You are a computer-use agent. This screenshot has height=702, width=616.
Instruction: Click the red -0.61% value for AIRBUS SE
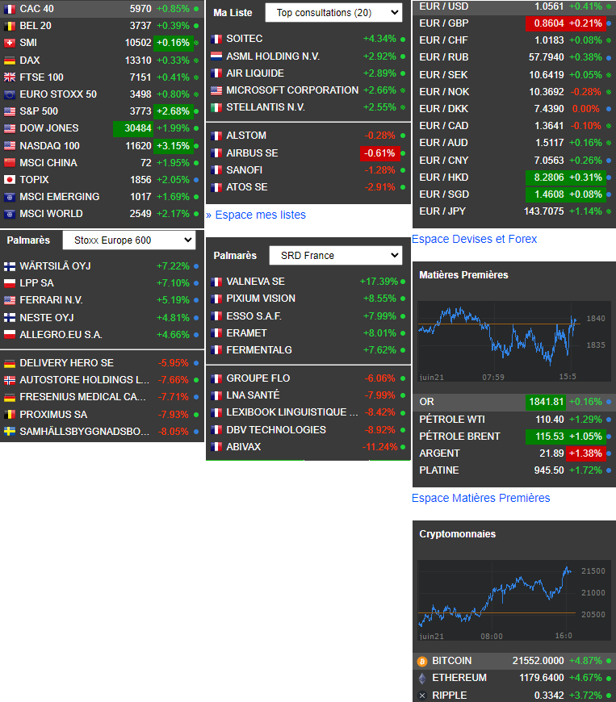(379, 153)
